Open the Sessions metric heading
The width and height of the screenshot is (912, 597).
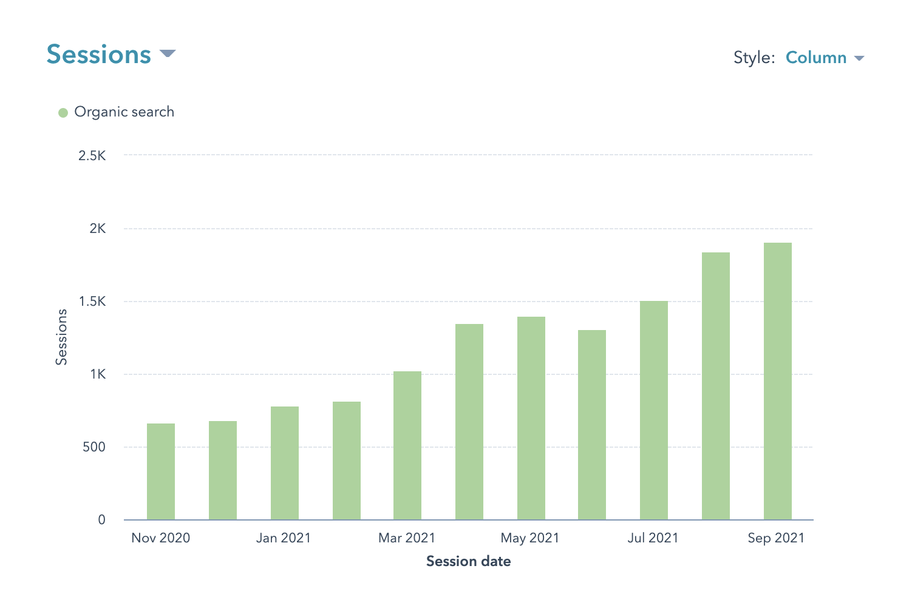(99, 55)
